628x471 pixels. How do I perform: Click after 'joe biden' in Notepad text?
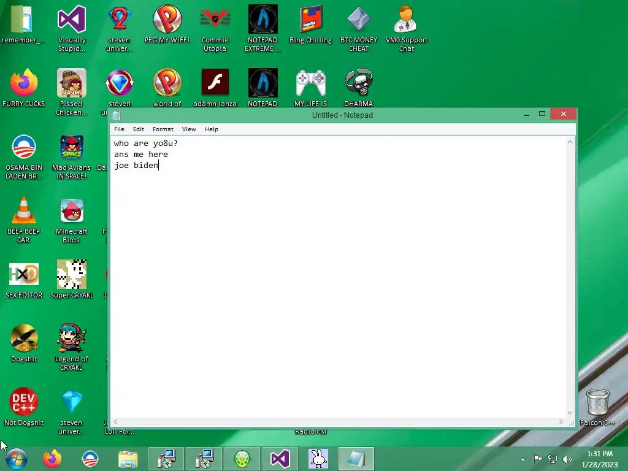pos(159,166)
